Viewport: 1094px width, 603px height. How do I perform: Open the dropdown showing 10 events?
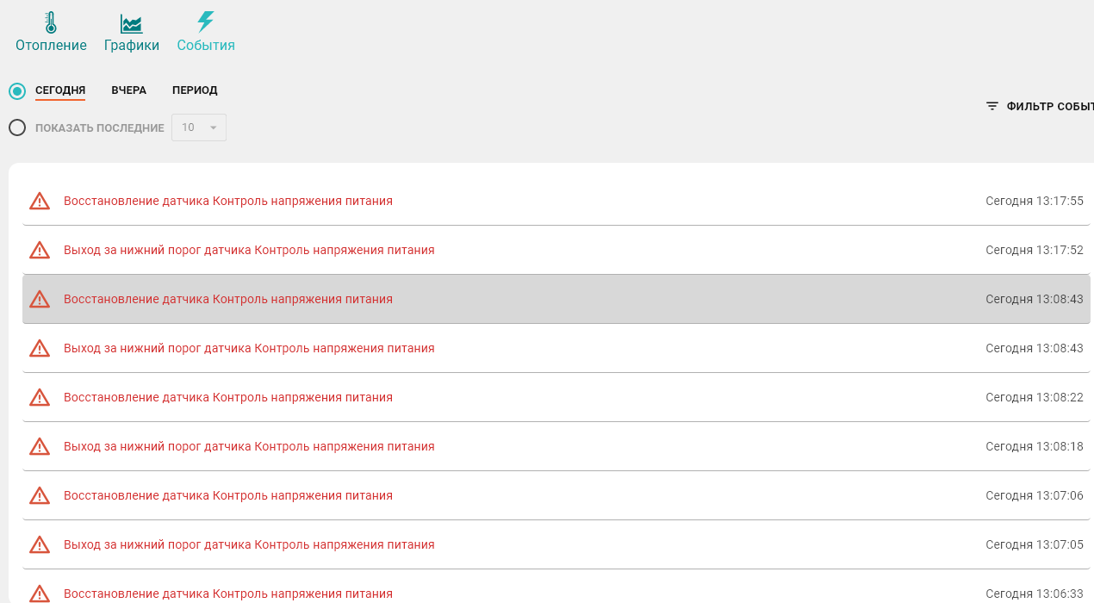pyautogui.click(x=199, y=127)
